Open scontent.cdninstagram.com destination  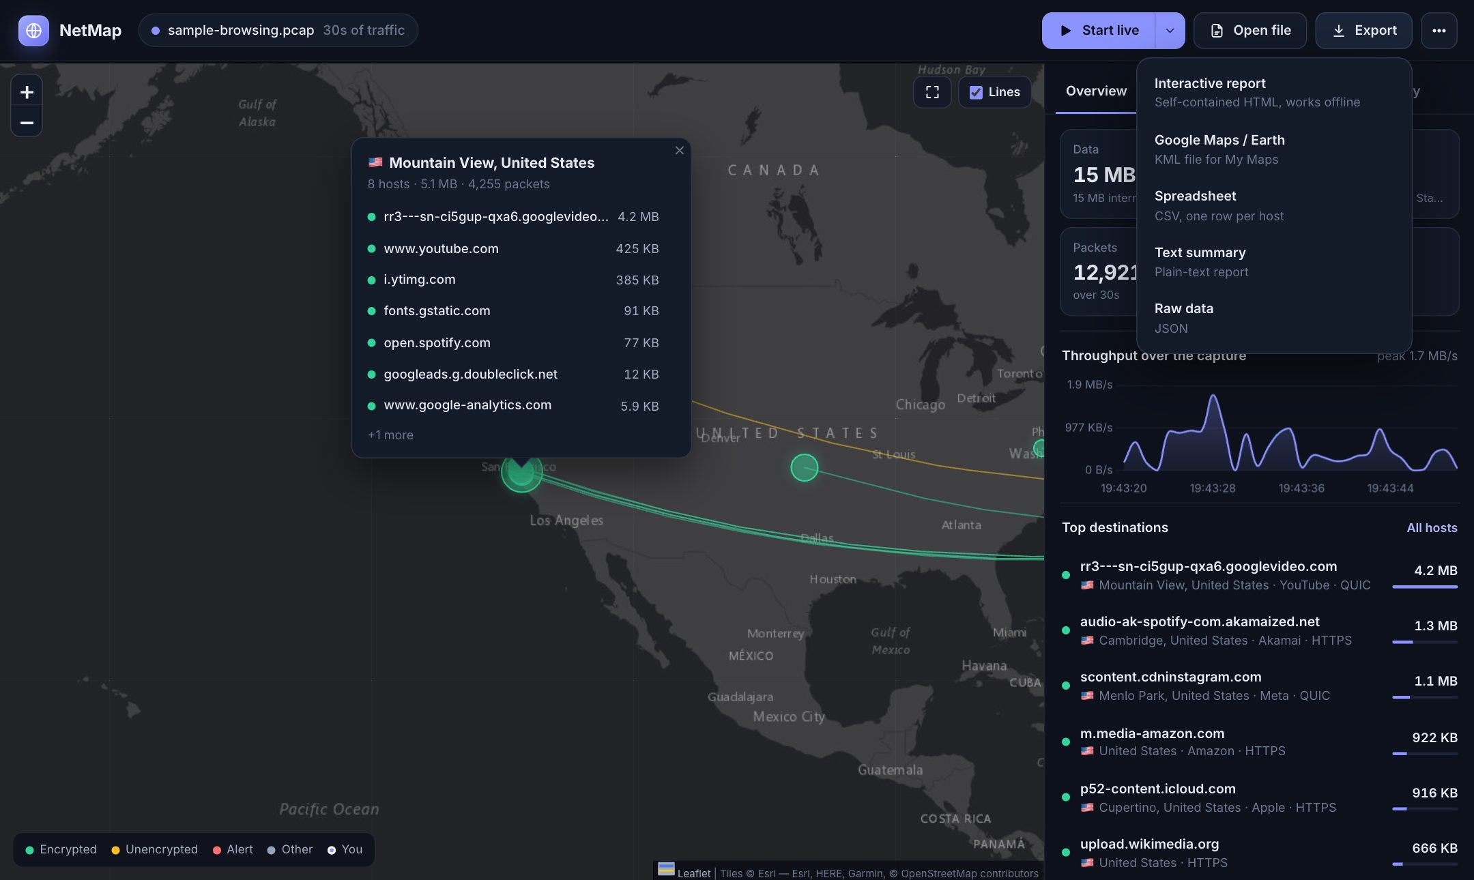tap(1260, 686)
